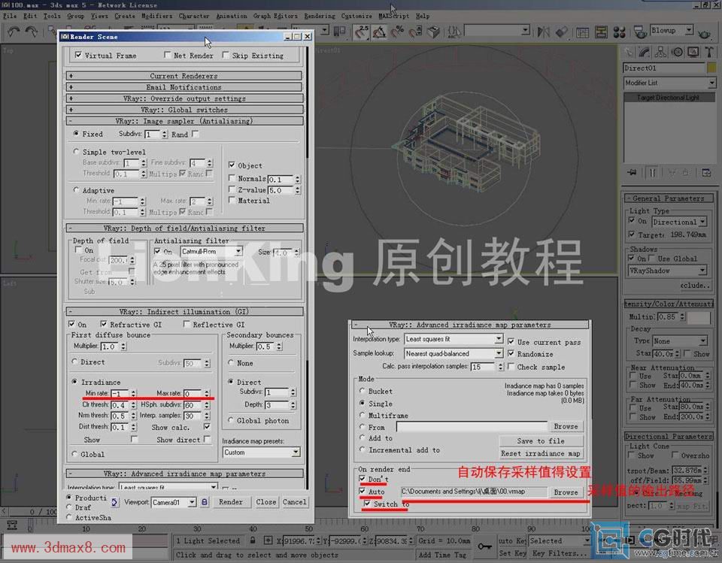Click Reset irradiance map button
The height and width of the screenshot is (563, 722).
pyautogui.click(x=541, y=453)
